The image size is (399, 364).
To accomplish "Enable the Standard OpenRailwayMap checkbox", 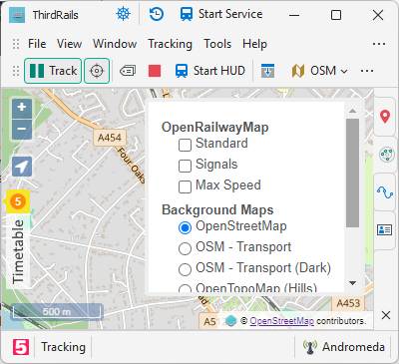I will tap(185, 145).
